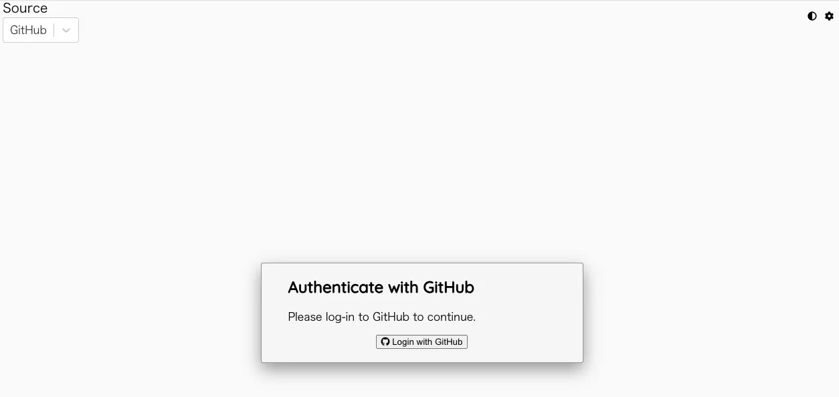Open the source selector showing GitHub
The height and width of the screenshot is (397, 839).
pos(41,30)
